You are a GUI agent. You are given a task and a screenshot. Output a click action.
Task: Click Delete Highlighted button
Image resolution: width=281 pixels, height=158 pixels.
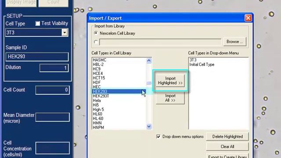(227, 136)
